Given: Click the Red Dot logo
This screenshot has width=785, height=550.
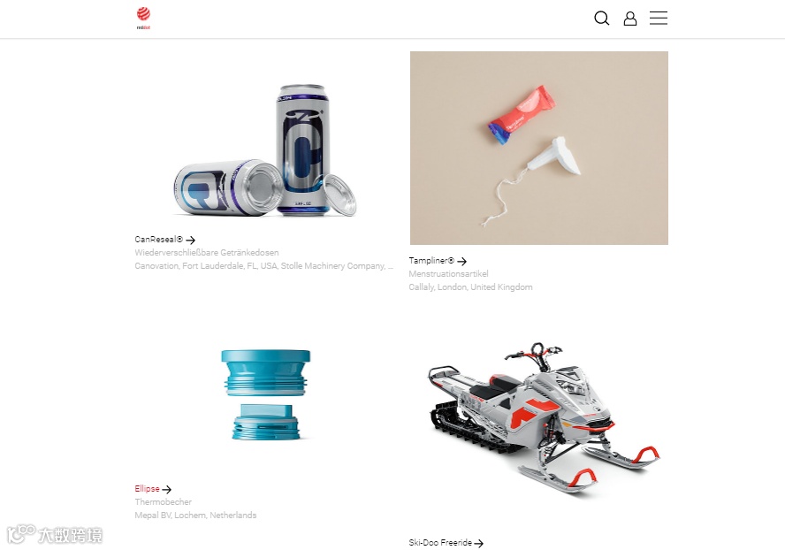Looking at the screenshot, I should (x=143, y=19).
